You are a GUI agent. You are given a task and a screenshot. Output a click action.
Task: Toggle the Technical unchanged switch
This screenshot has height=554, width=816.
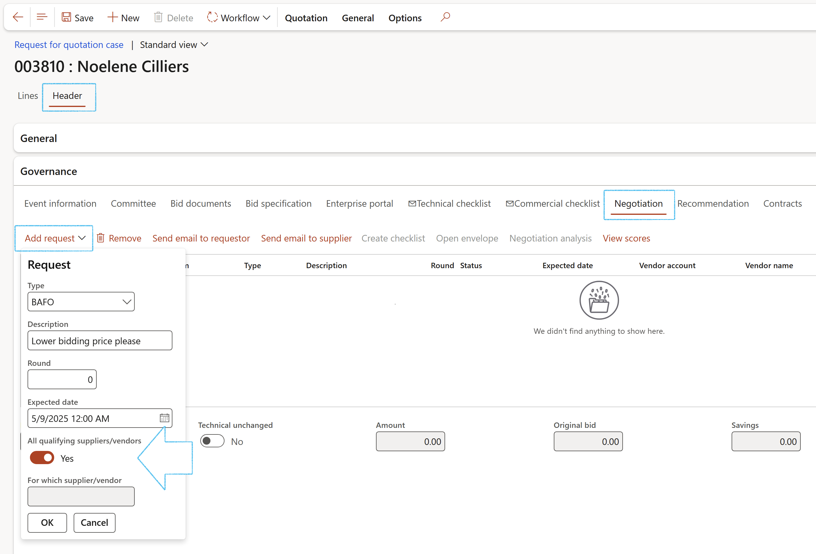[213, 441]
